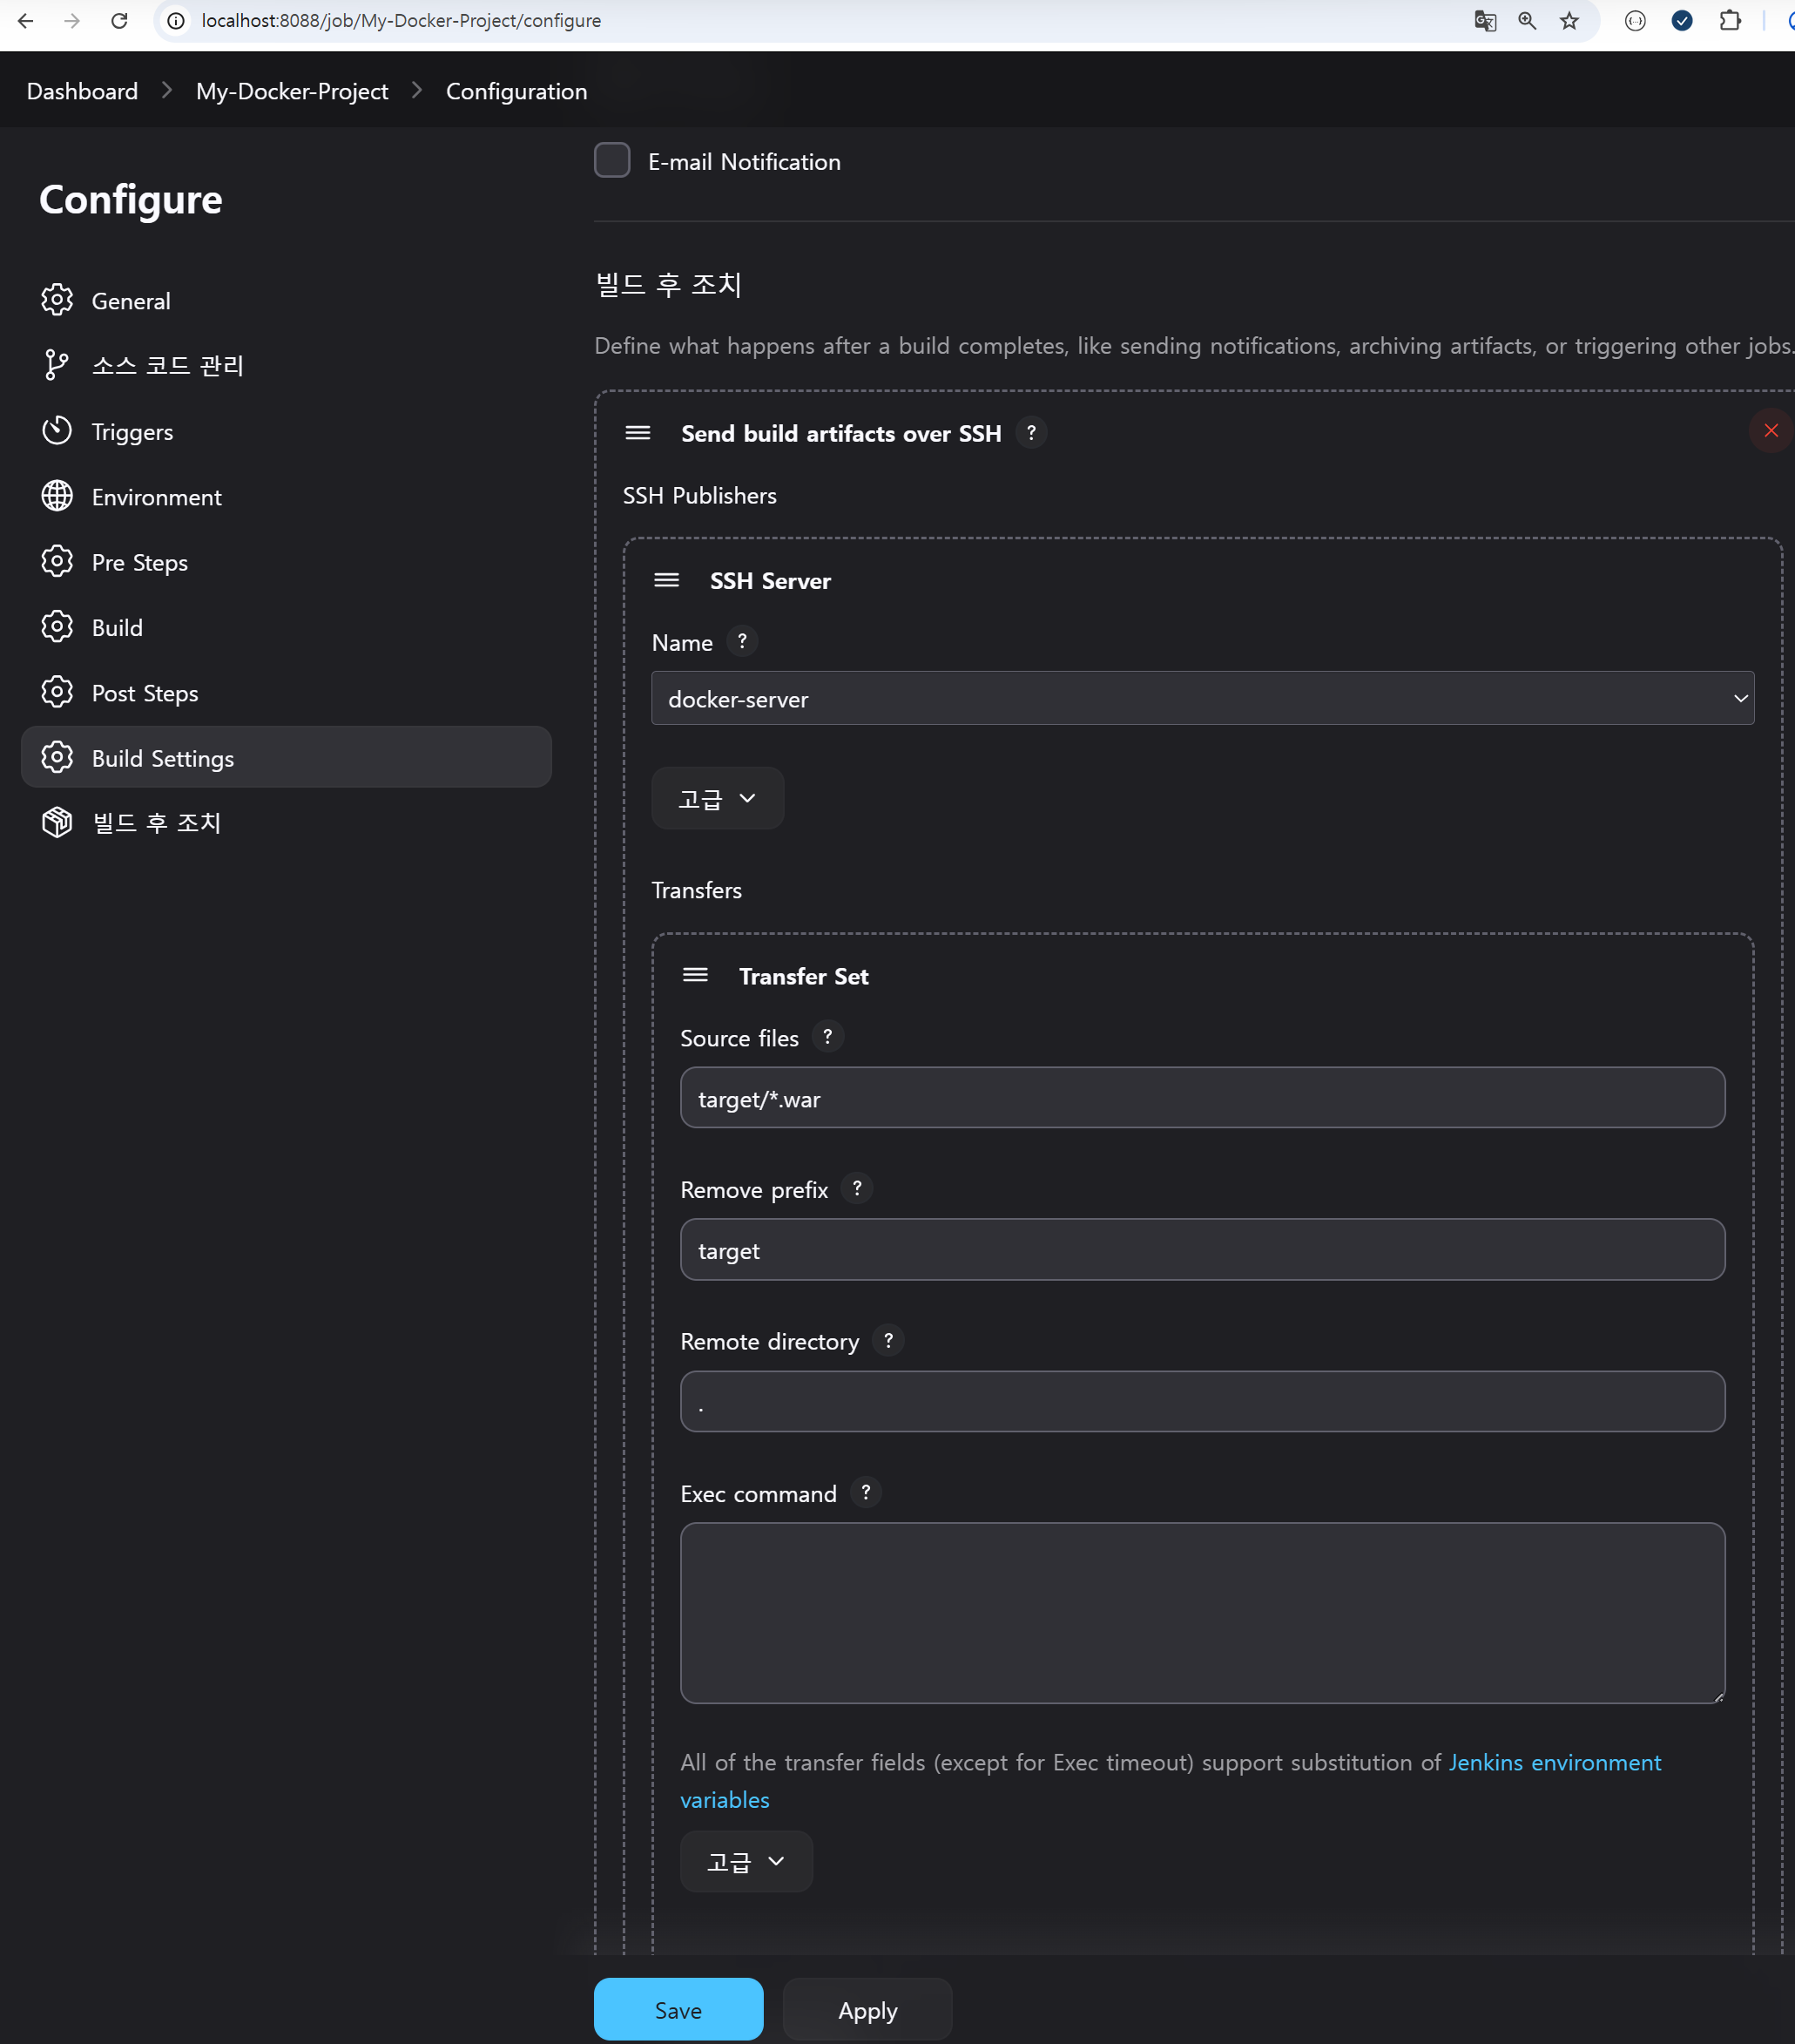The height and width of the screenshot is (2044, 1795).
Task: Expand 고급 options under SSH Server name
Action: pos(717,798)
